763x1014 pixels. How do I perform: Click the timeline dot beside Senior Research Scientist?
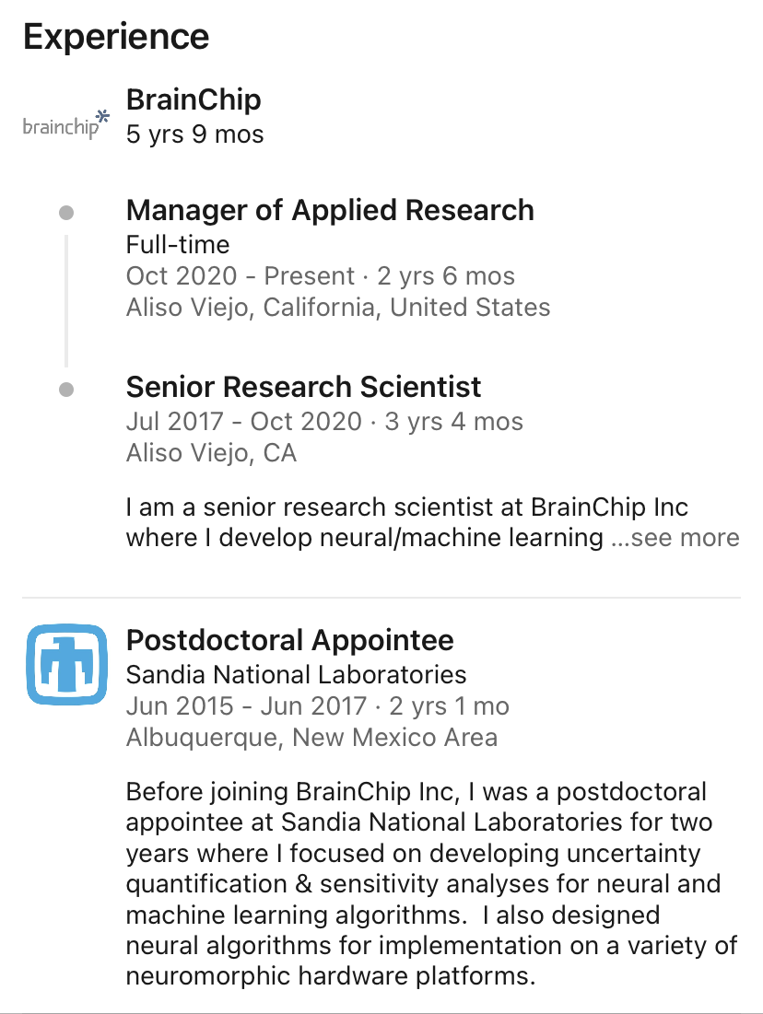click(x=65, y=390)
